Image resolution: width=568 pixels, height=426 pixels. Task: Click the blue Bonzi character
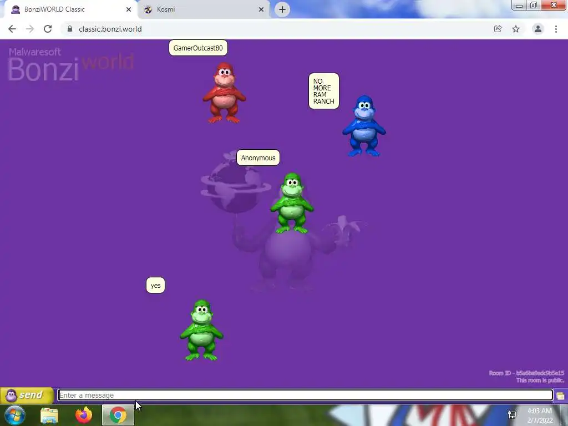click(x=364, y=126)
